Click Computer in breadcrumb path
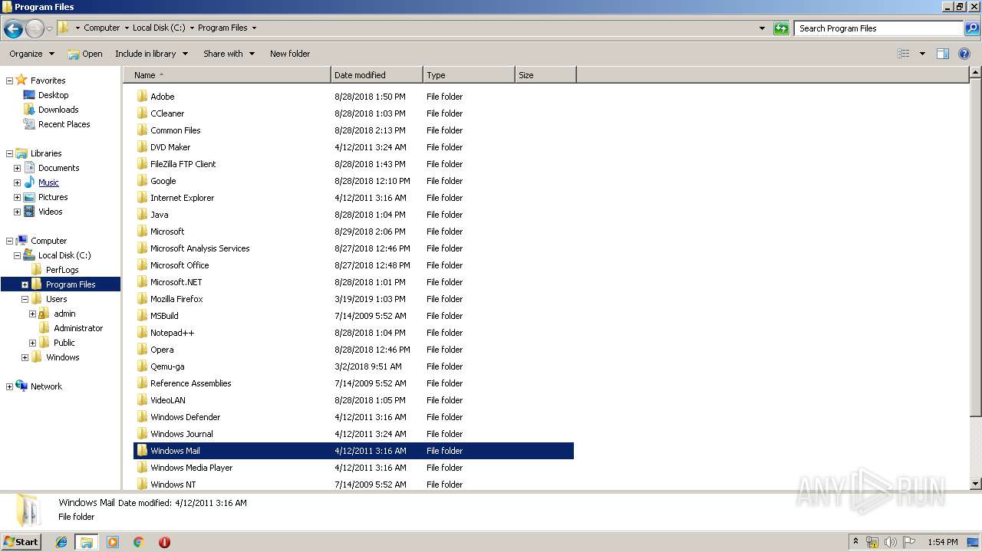Screen dimensions: 982x552 pos(102,28)
